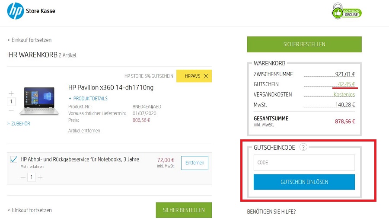
Task: Remove the HPPAV5 coupon with X
Action: coord(206,76)
